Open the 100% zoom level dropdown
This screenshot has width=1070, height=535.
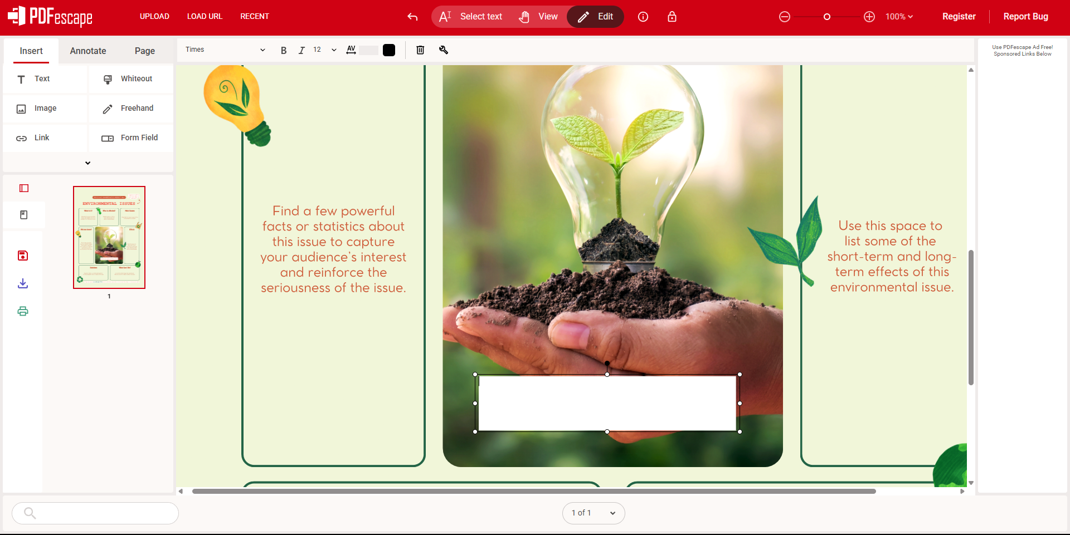[899, 17]
